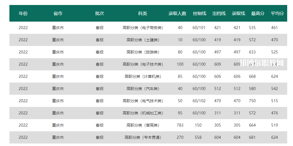Viewport: 293px width, 146px height.
Task: Select the 高职分类（电气技术类）cell
Action: (143, 101)
